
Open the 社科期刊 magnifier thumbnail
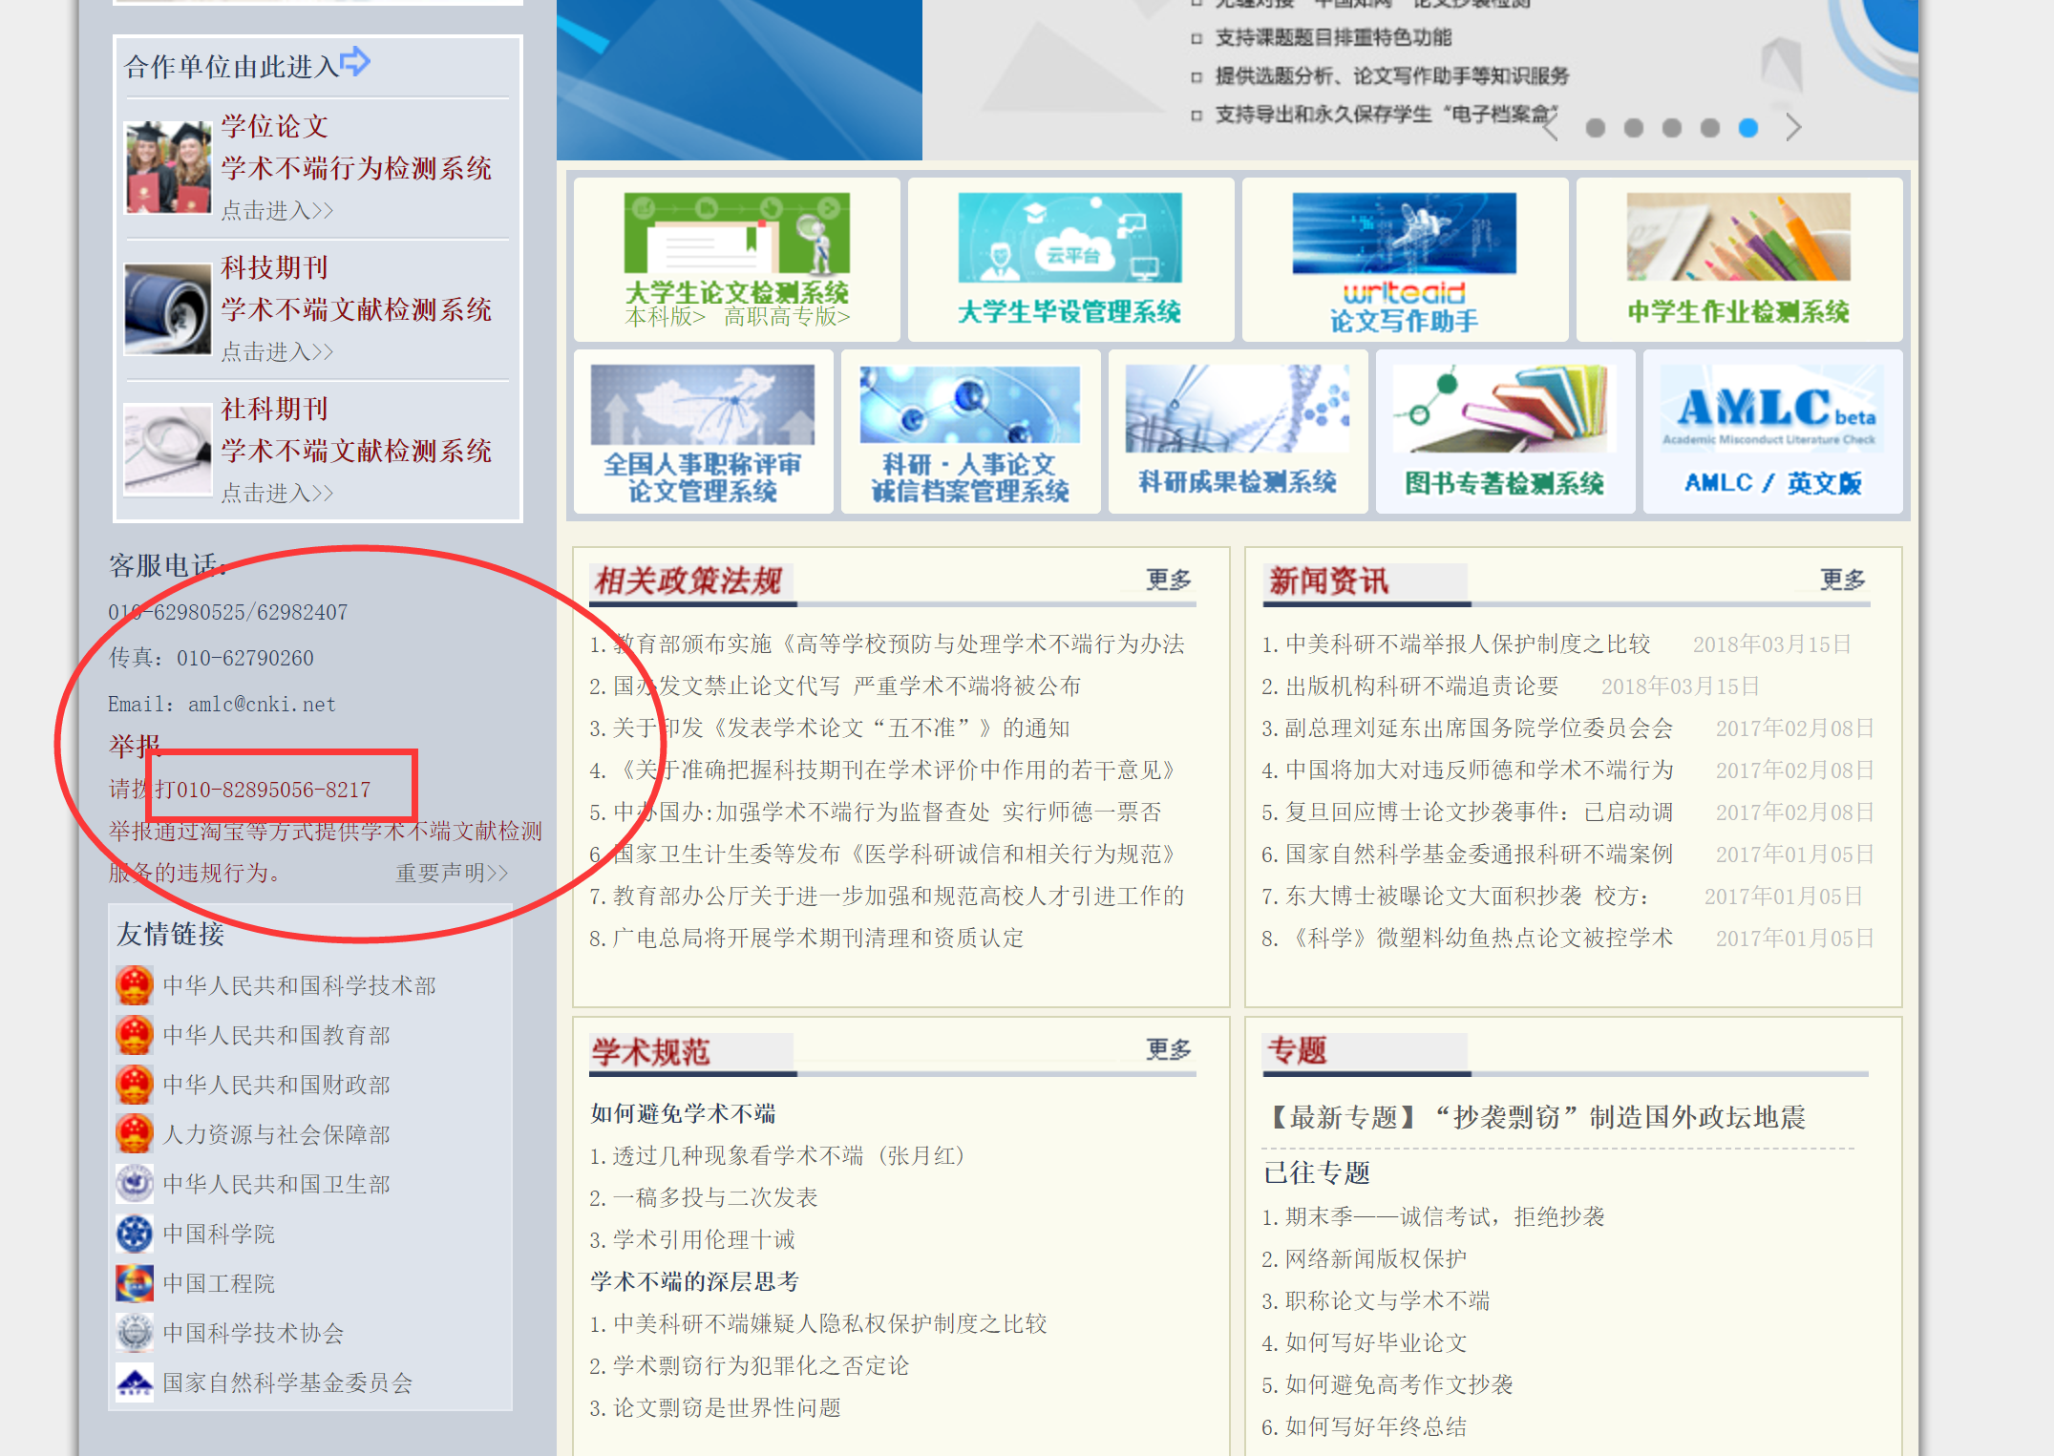tap(168, 450)
